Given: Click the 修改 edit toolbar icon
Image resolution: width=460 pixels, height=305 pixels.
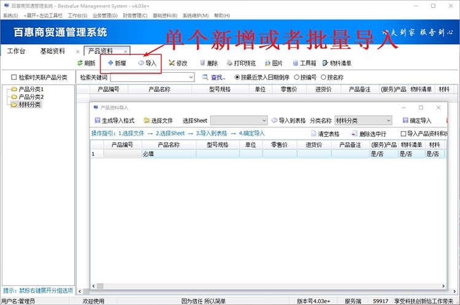Looking at the screenshot, I should point(172,63).
